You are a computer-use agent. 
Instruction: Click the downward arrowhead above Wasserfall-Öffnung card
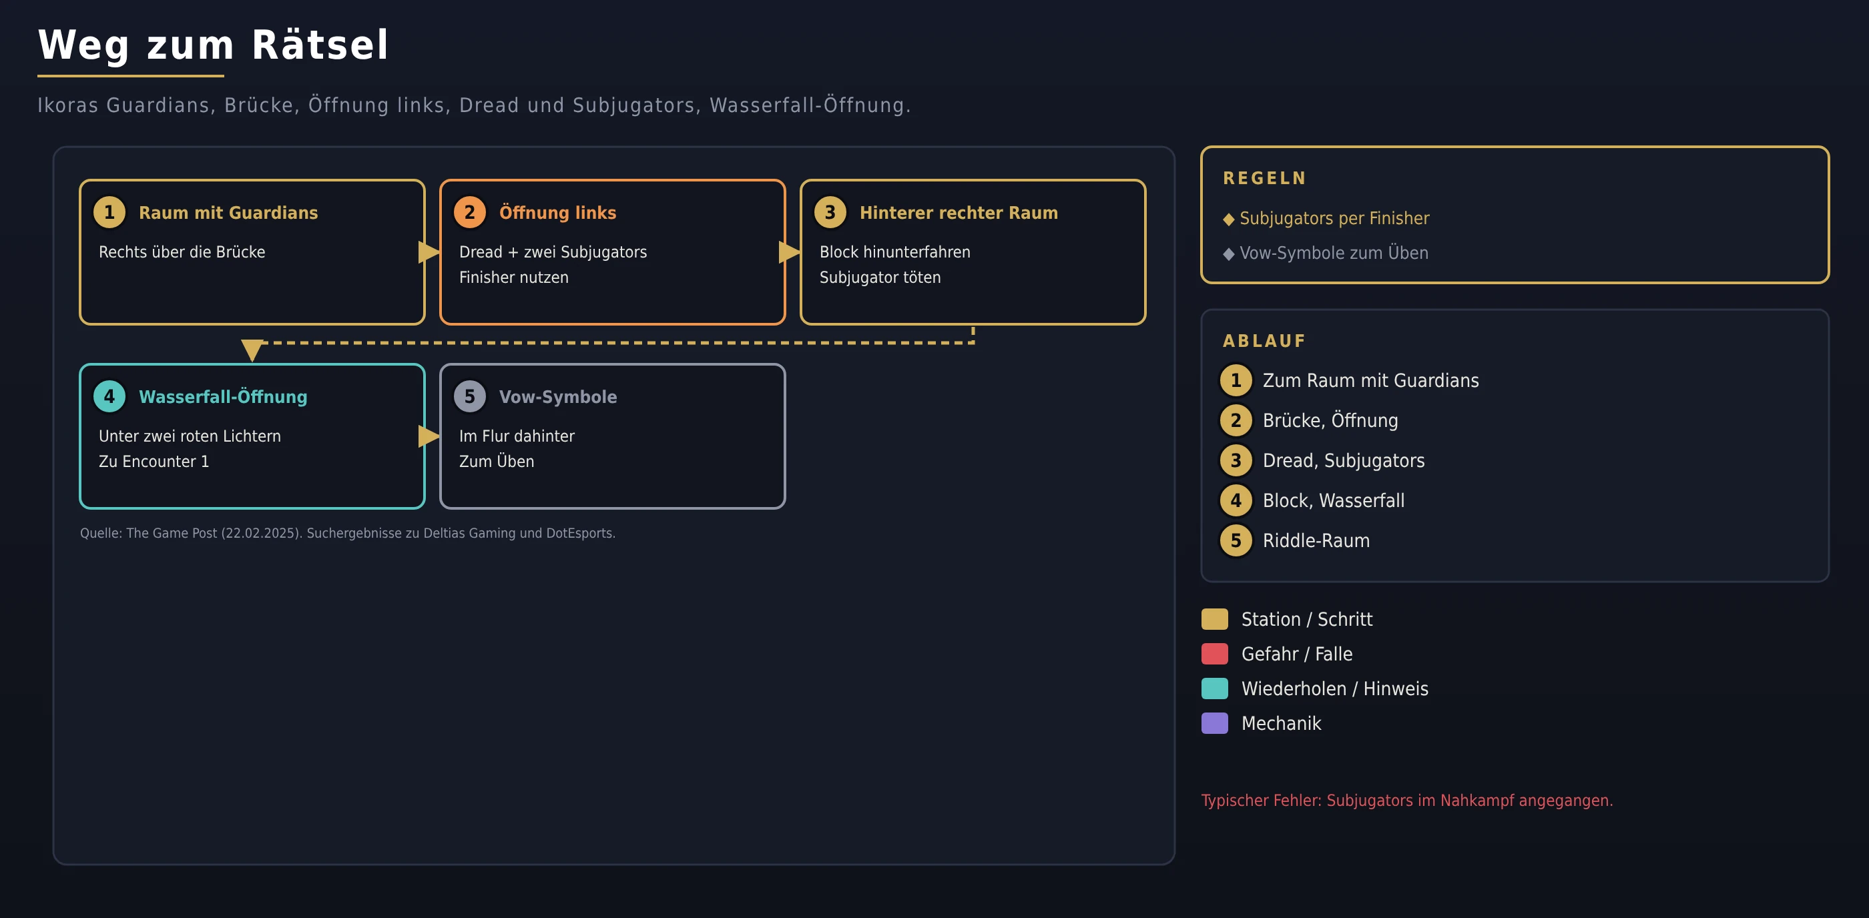(x=252, y=350)
